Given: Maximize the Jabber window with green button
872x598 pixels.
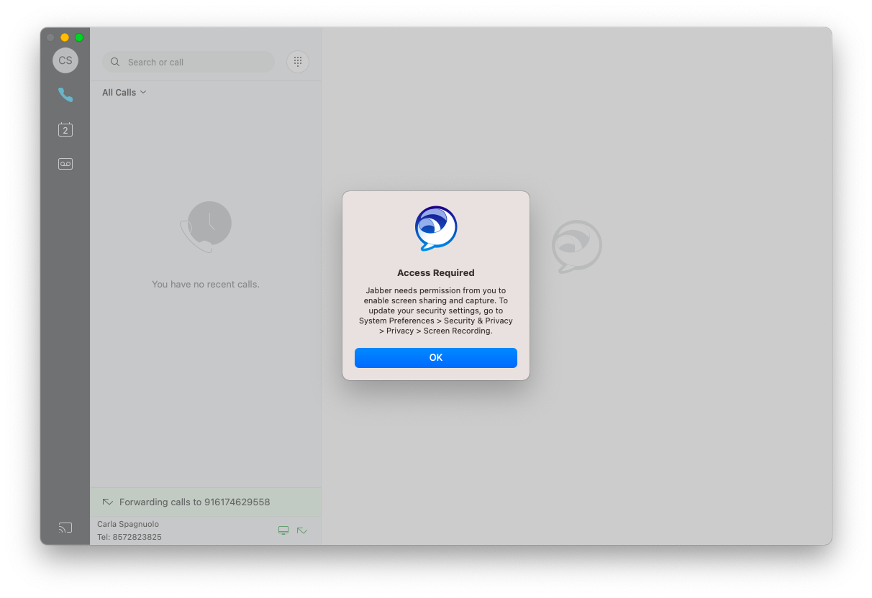Looking at the screenshot, I should click(79, 37).
